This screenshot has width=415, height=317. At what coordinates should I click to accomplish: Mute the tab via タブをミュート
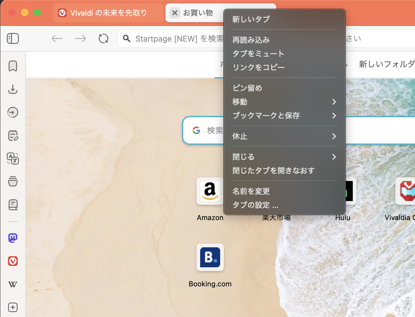[x=258, y=53]
